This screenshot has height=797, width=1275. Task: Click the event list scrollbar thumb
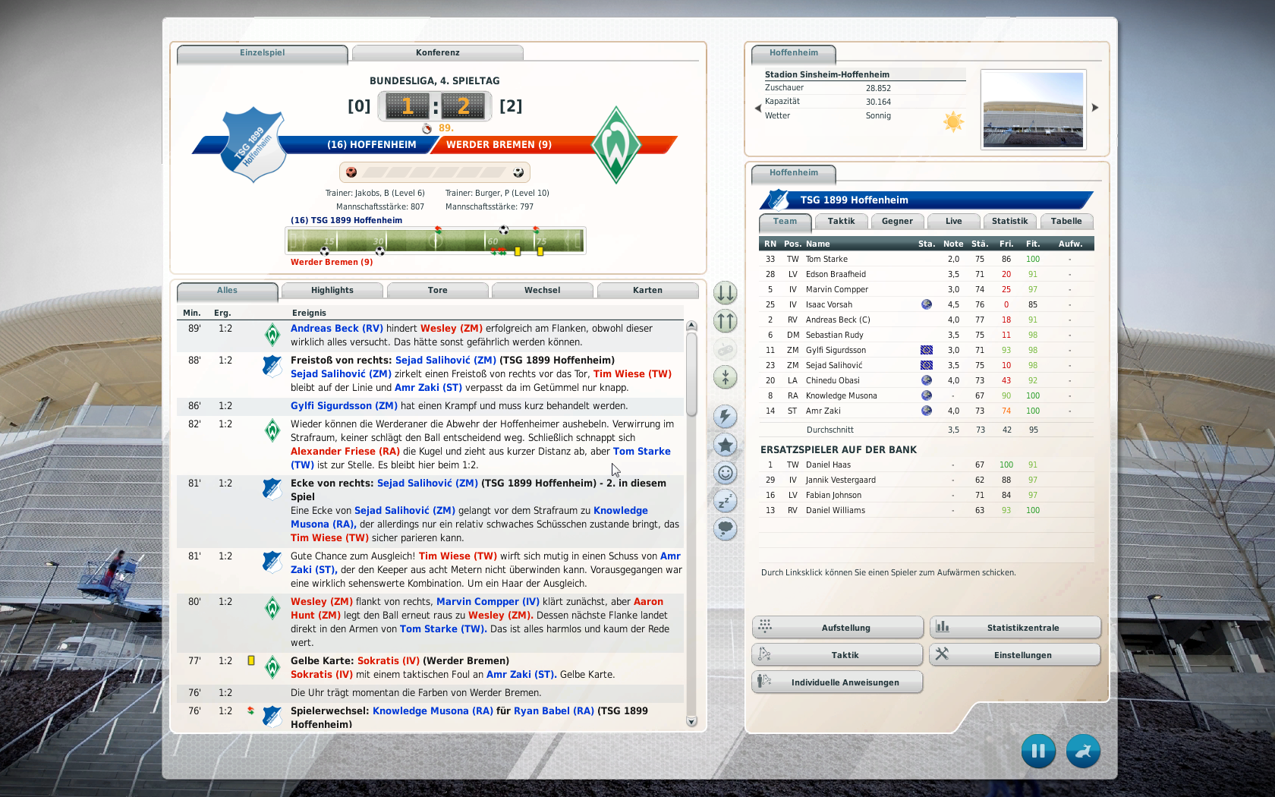(x=691, y=374)
